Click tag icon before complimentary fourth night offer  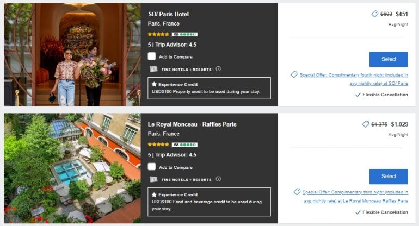click(294, 74)
